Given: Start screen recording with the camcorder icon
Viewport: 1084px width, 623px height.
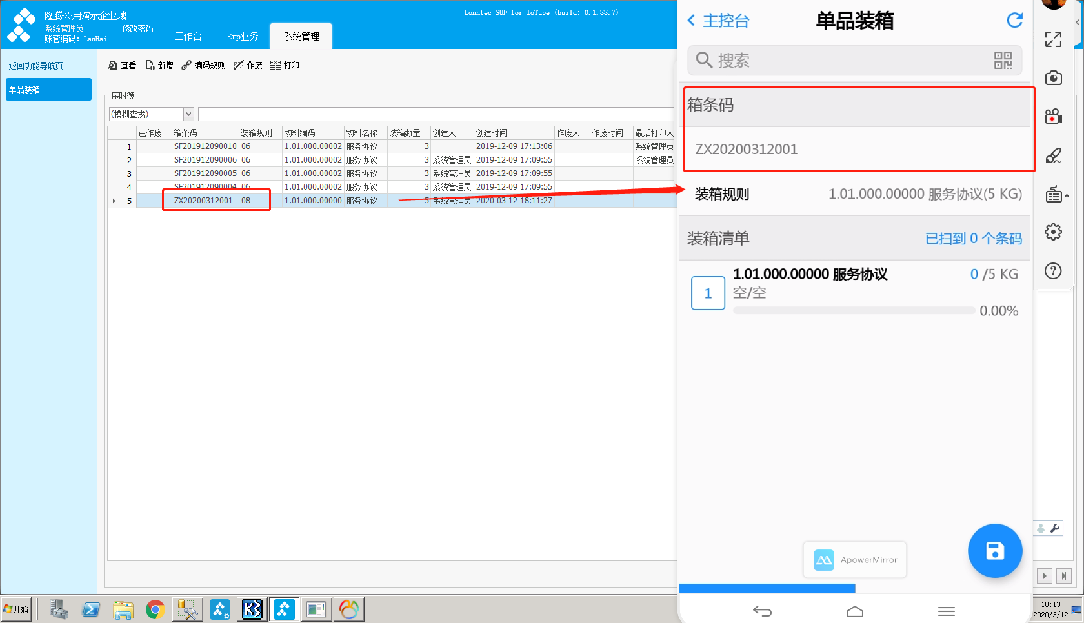Looking at the screenshot, I should 1053,117.
